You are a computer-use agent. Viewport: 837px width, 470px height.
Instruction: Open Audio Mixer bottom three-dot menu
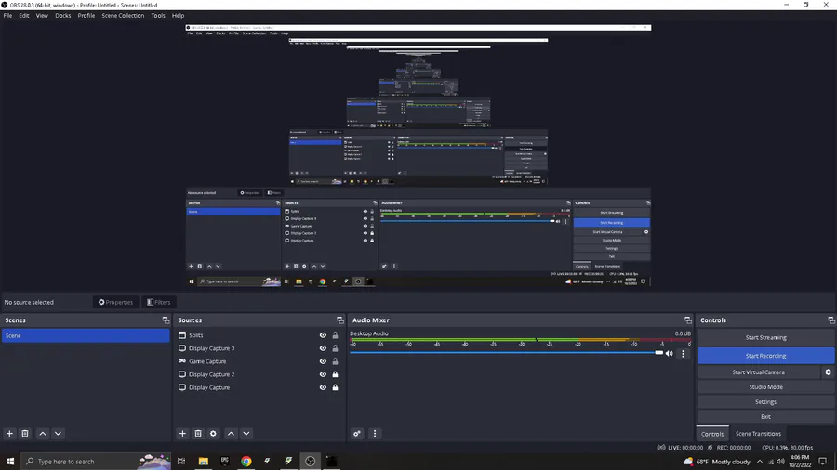tap(375, 433)
